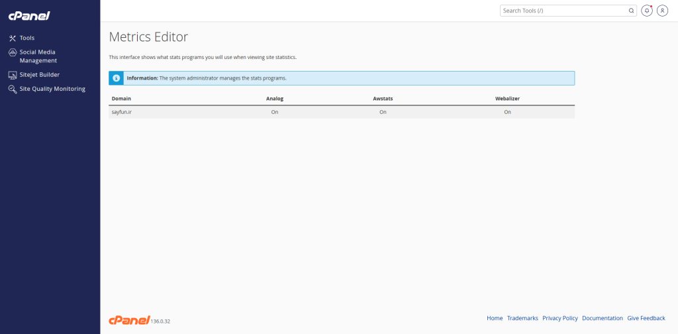678x334 pixels.
Task: Open the Privacy Policy link
Action: pos(560,318)
